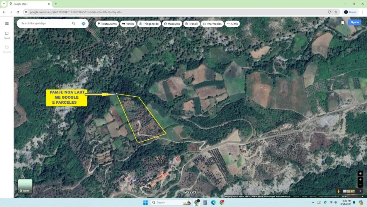Expand the tab search dropdown
367x207 pixels.
pyautogui.click(x=3, y=4)
